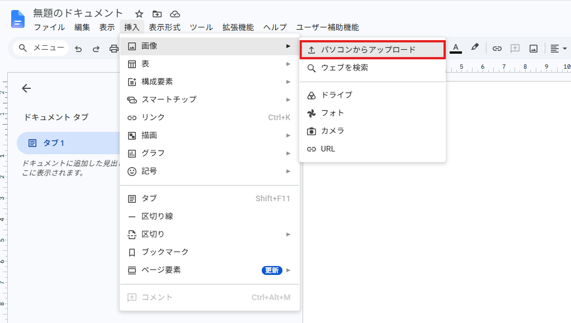This screenshot has height=323, width=571.
Task: Check the cloud save status icon
Action: click(x=175, y=14)
